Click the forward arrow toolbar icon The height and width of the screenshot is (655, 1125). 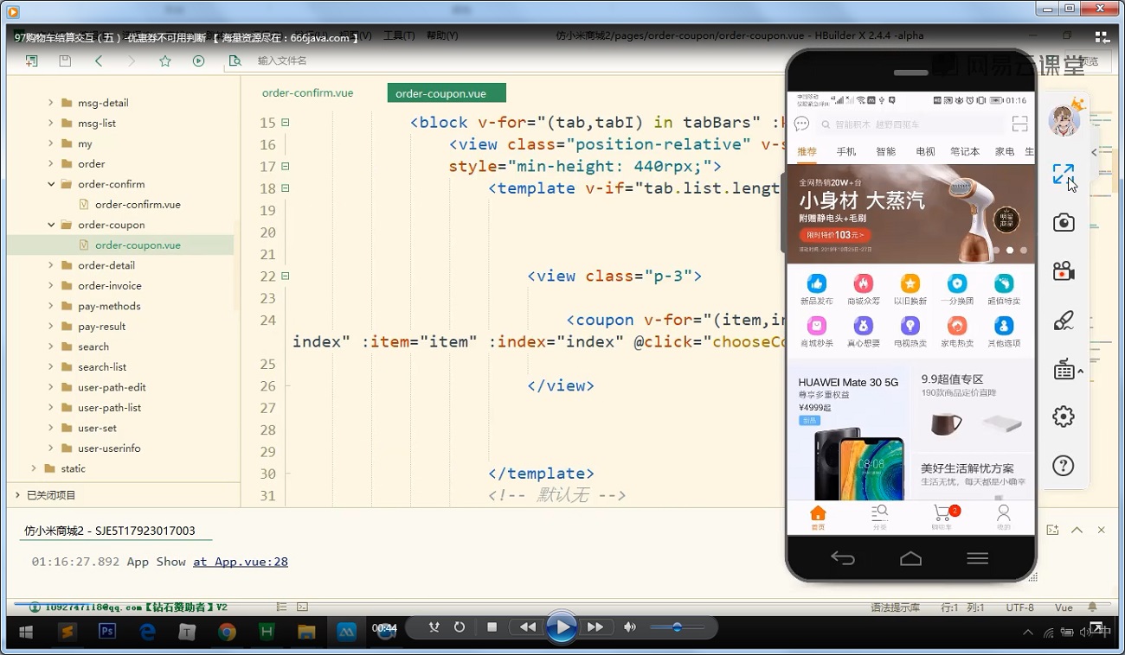click(x=132, y=61)
